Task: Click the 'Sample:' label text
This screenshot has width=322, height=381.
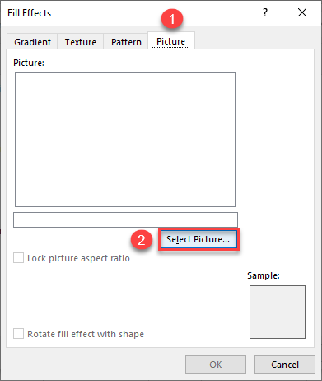Action: point(264,275)
